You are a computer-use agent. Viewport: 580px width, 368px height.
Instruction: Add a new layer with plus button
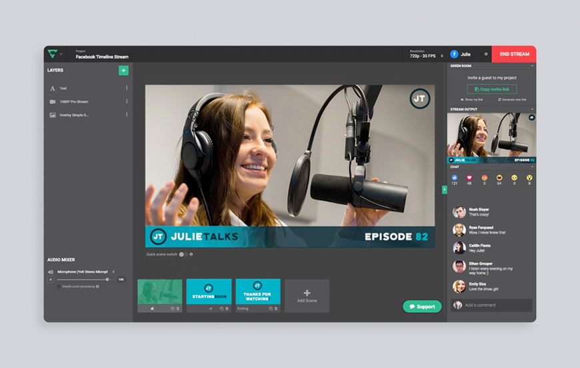pos(123,70)
